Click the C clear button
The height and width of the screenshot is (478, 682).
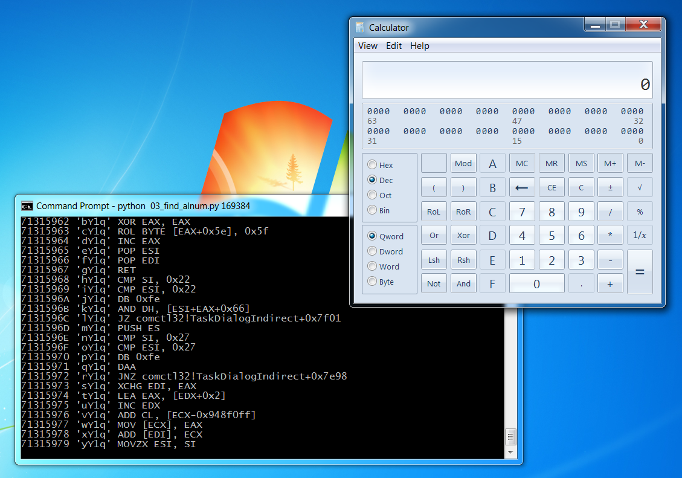click(x=581, y=187)
